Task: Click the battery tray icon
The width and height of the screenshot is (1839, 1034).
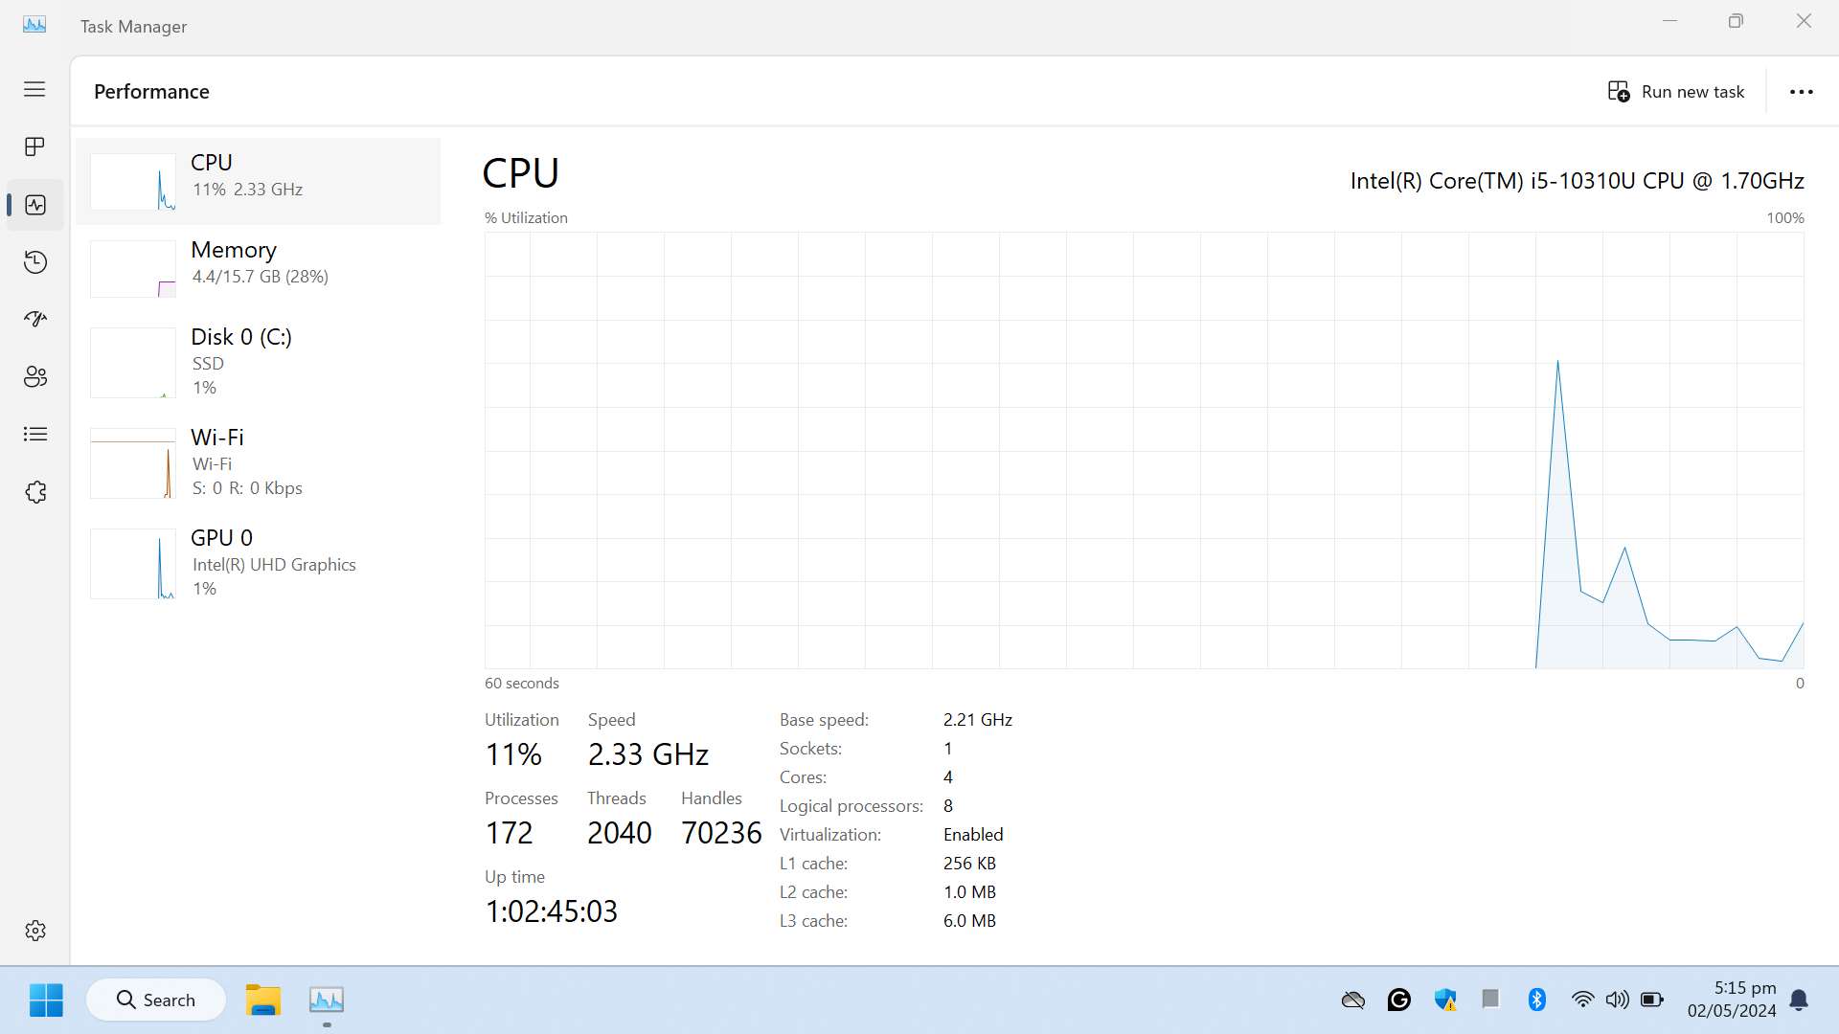Action: point(1652,1000)
